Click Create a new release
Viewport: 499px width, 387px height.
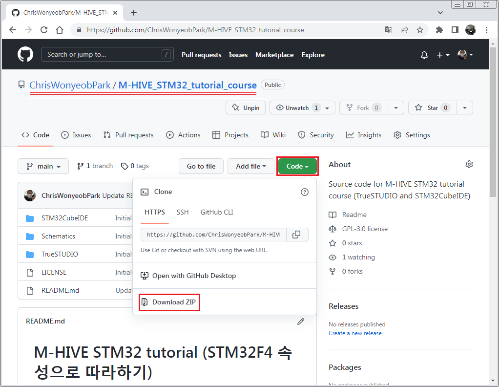tap(355, 333)
